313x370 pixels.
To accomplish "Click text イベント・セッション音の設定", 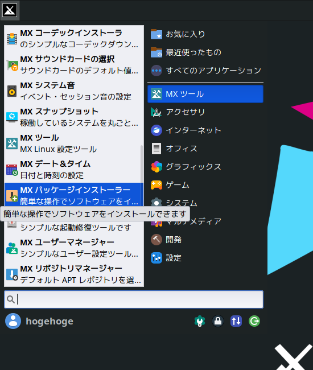I will (x=76, y=97).
